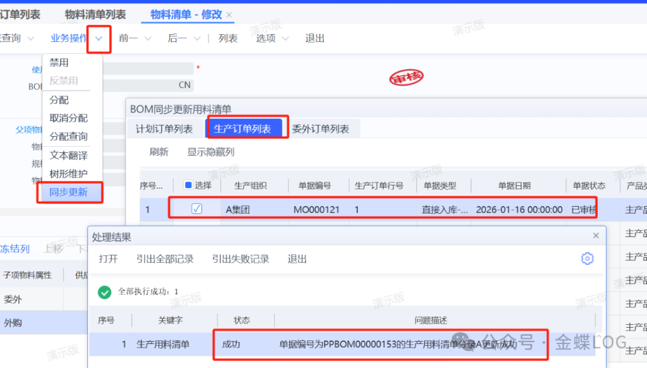Select the 生产用料清单 result row
The width and height of the screenshot is (647, 368).
tap(163, 345)
